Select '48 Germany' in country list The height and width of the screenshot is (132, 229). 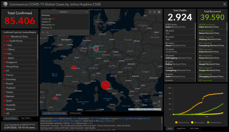tap(19, 79)
